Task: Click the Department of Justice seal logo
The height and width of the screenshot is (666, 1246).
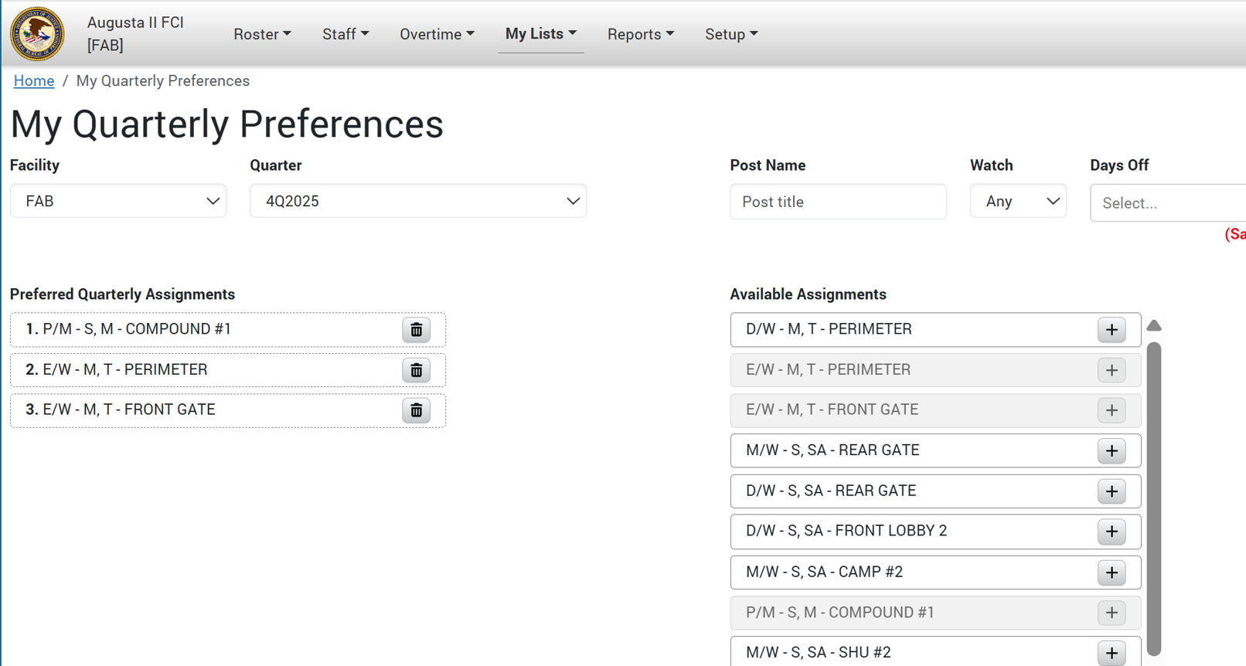Action: point(37,34)
